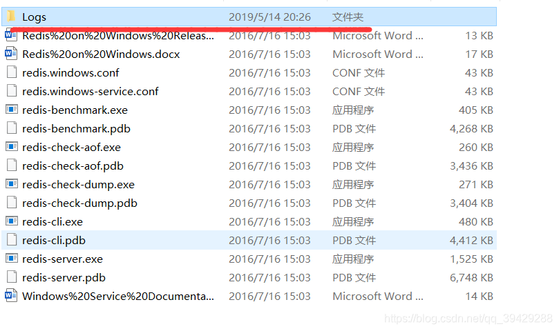
Task: Click modified date of redis-benchmark.exe
Action: [x=269, y=110]
